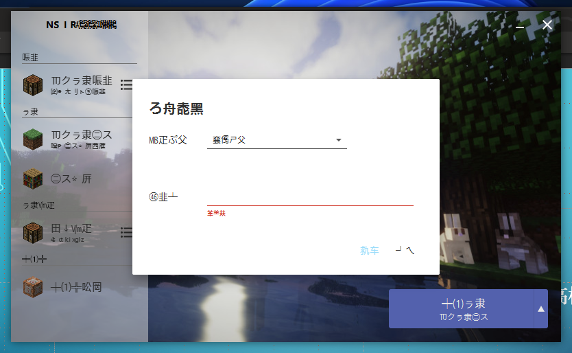Select the lower crafting table sidebar entry
The height and width of the screenshot is (353, 572).
[x=69, y=232]
